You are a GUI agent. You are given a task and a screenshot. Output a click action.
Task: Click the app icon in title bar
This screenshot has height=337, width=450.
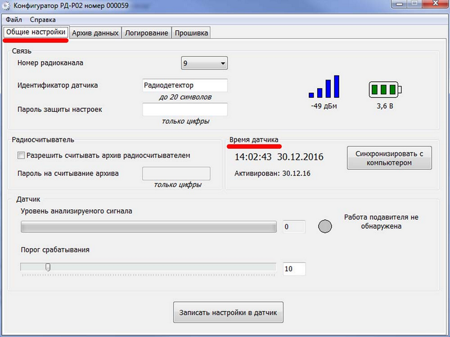click(6, 6)
